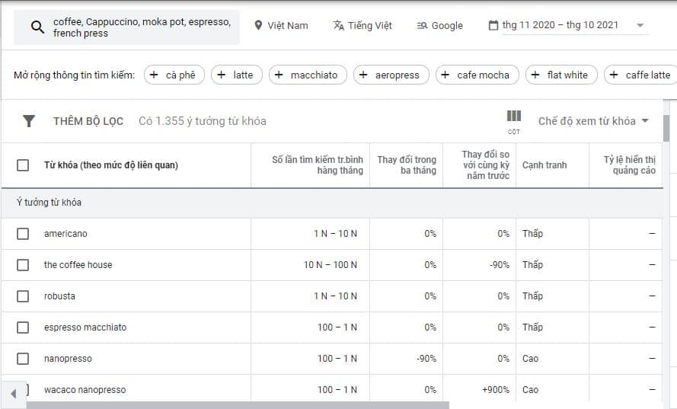
Task: Check the robusta keyword row
Action: coord(23,296)
